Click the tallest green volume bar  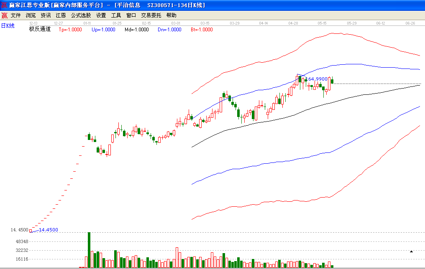(89, 250)
